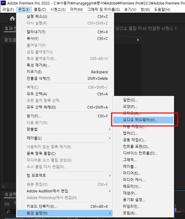Open 디바이스 컨트롤(D)... preferences
Viewport: 185px width, 219px height.
coord(143,153)
